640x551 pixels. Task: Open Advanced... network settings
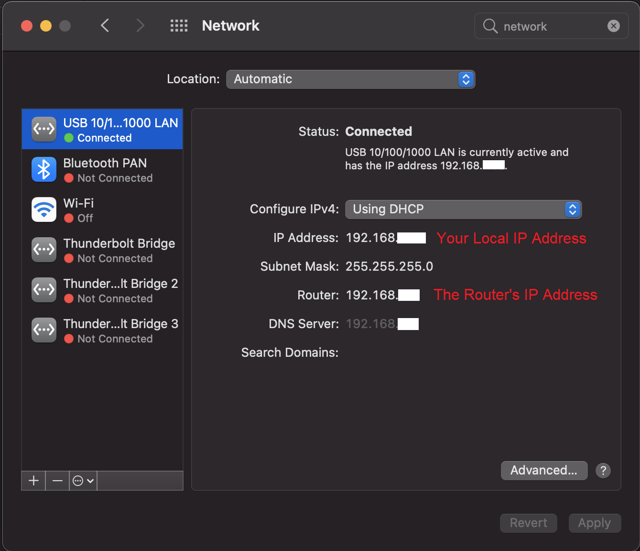tap(544, 471)
